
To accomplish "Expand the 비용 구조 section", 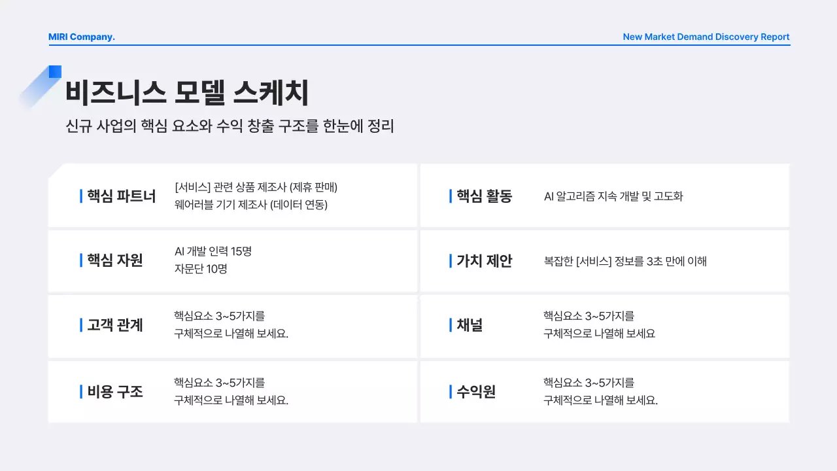I will click(233, 391).
